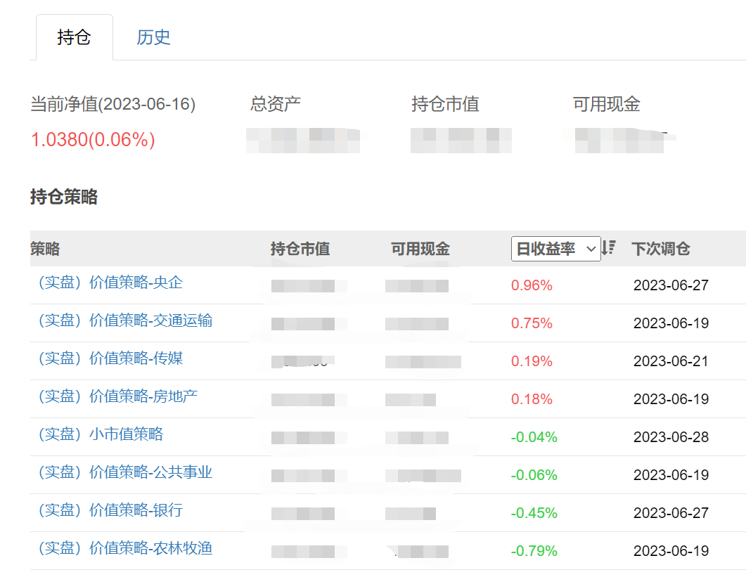Click the net value 1.0380(0.06%)
Image resolution: width=746 pixels, height=570 pixels.
(x=93, y=140)
